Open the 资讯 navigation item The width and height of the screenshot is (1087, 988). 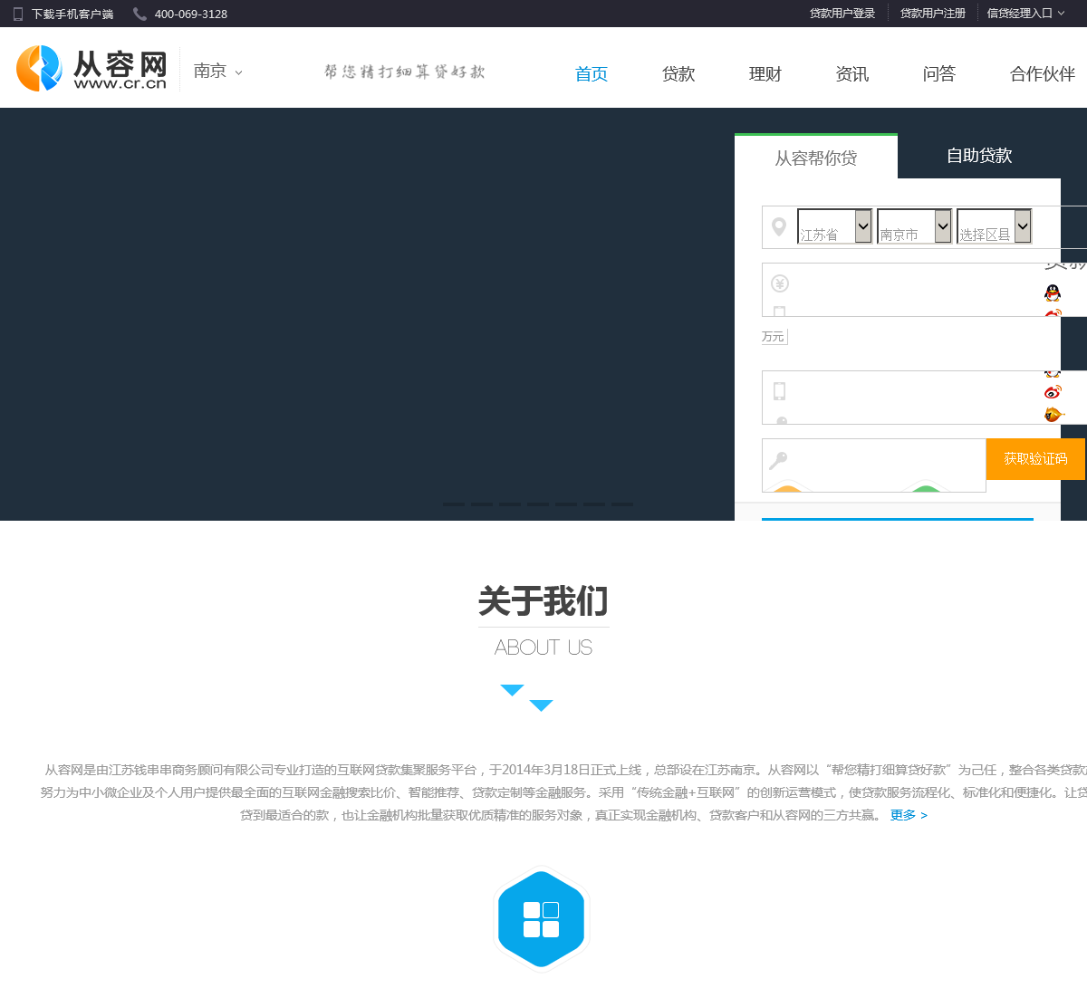(x=852, y=74)
